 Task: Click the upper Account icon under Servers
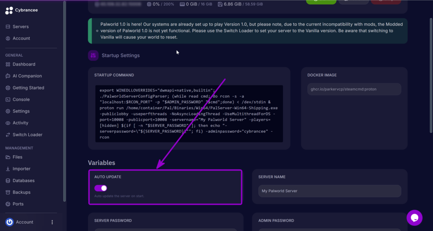(x=8, y=38)
